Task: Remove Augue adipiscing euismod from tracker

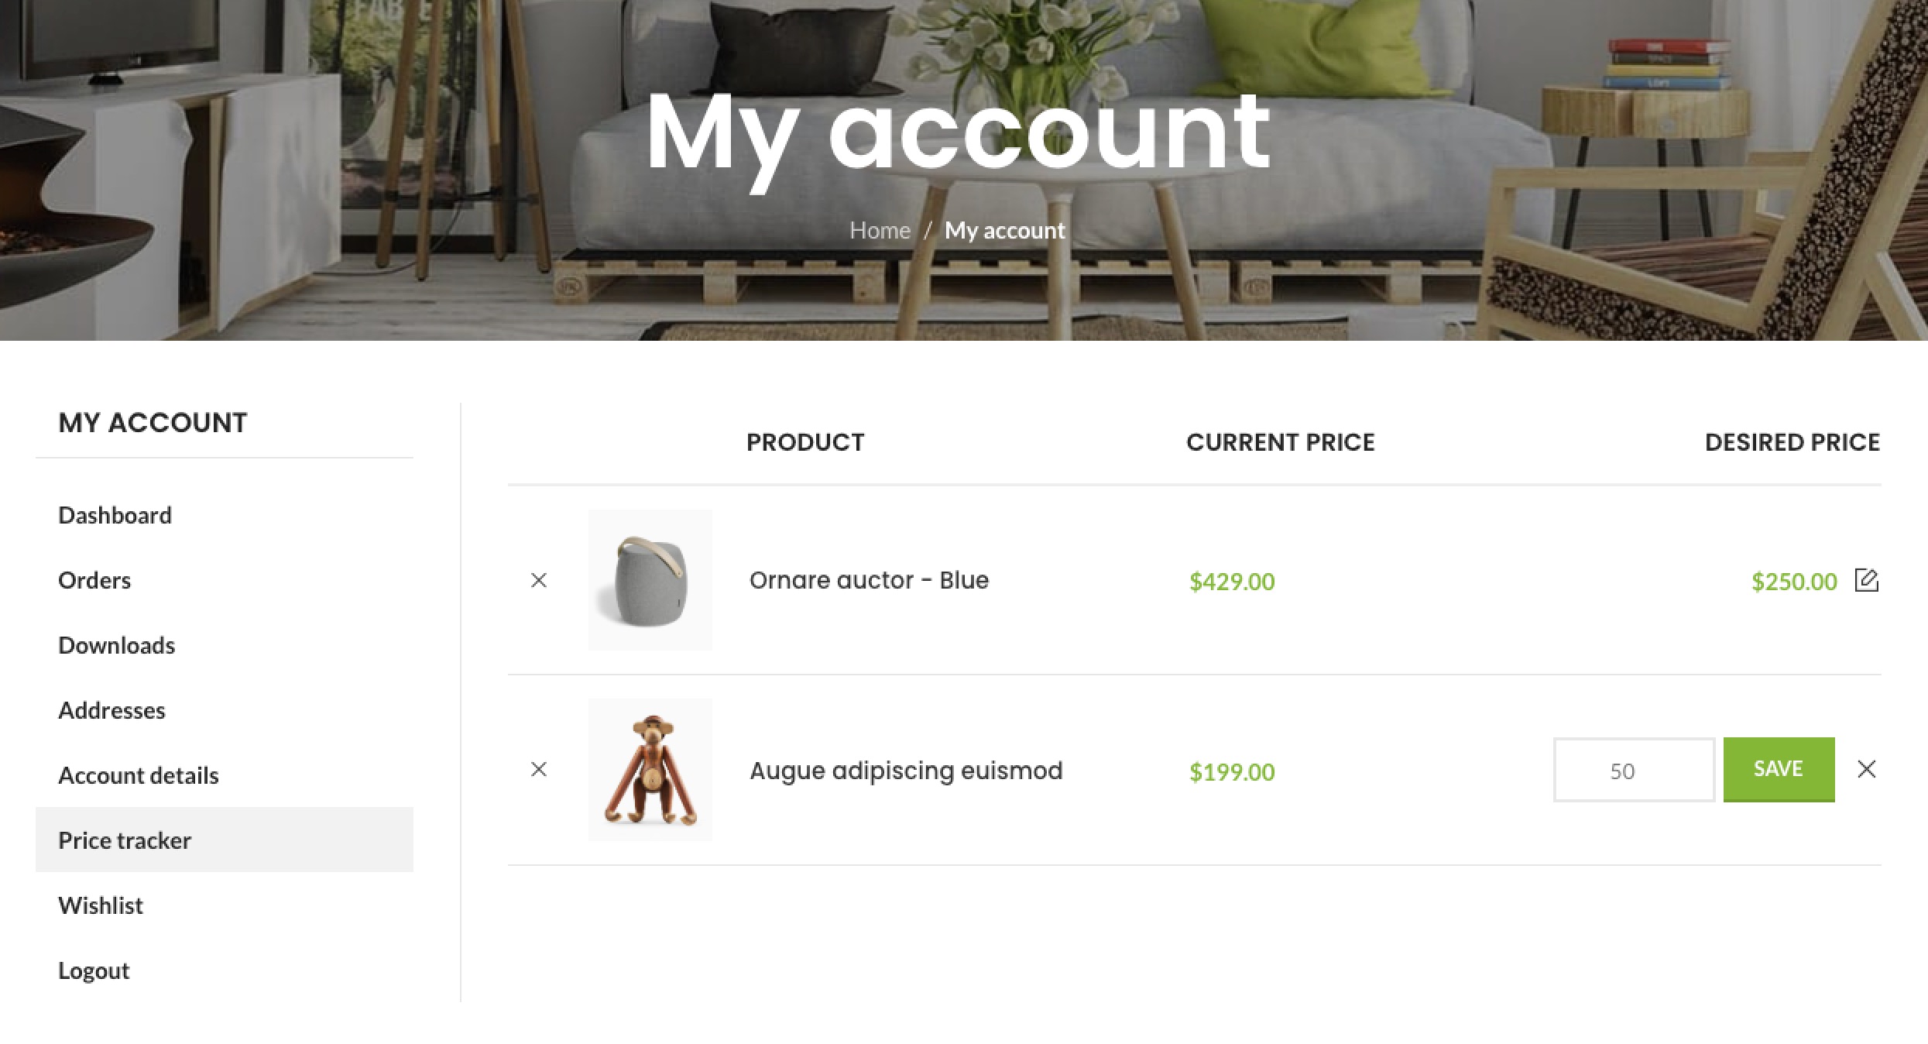Action: 539,769
